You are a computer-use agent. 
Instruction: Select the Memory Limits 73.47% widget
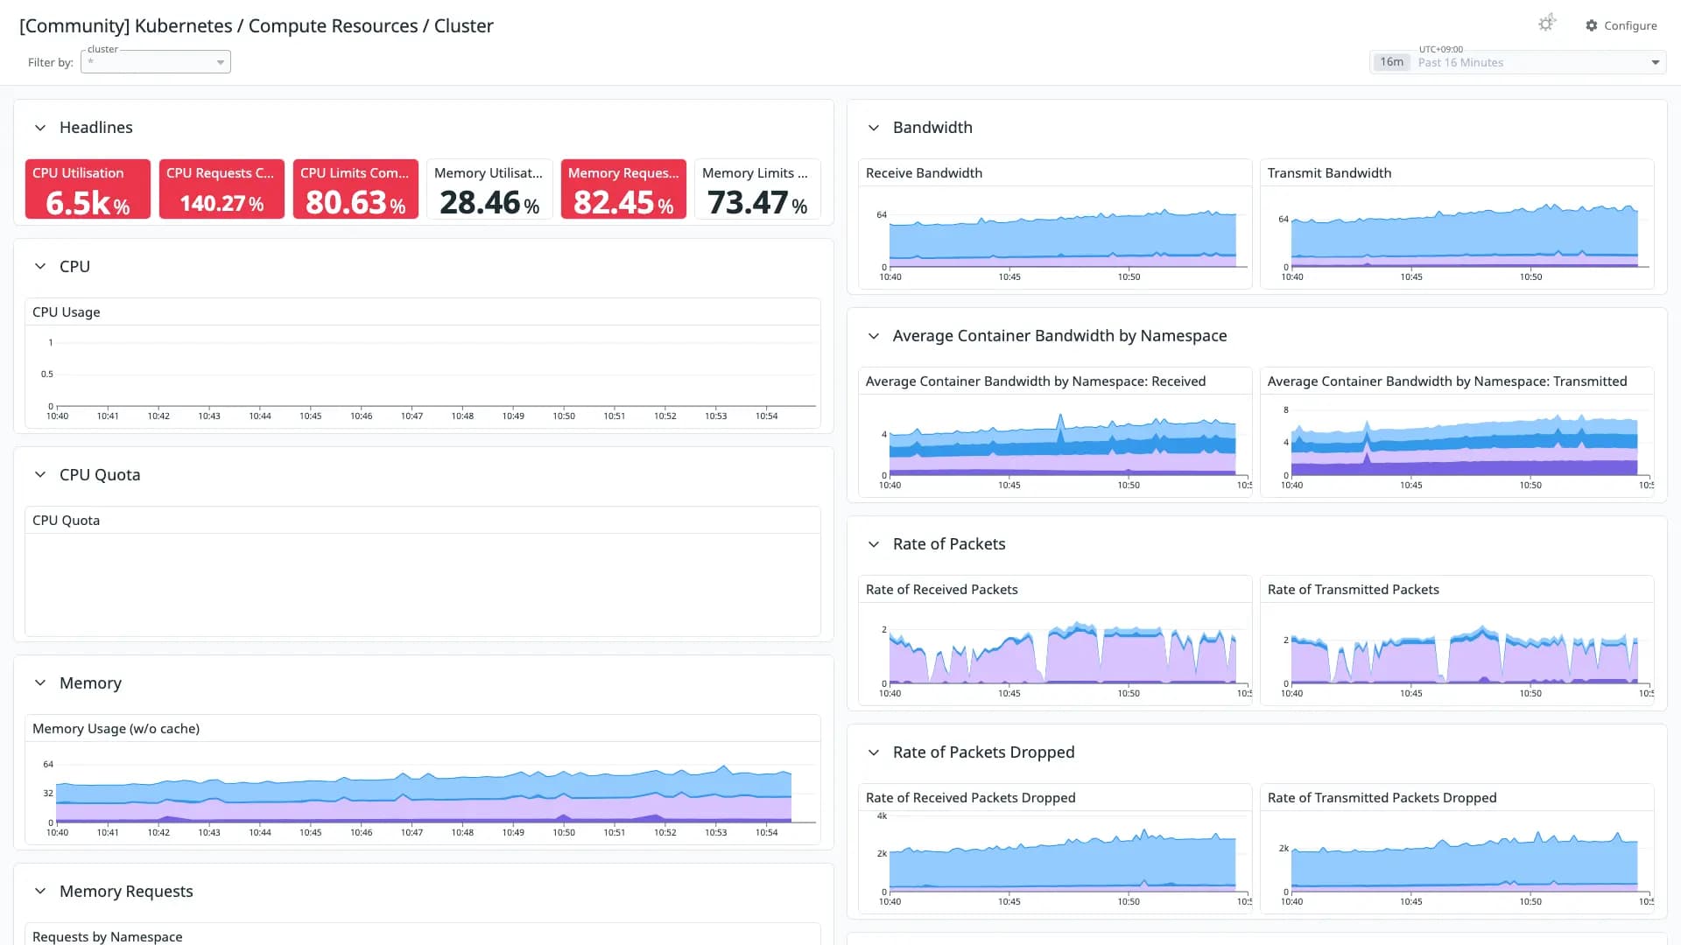(x=757, y=189)
